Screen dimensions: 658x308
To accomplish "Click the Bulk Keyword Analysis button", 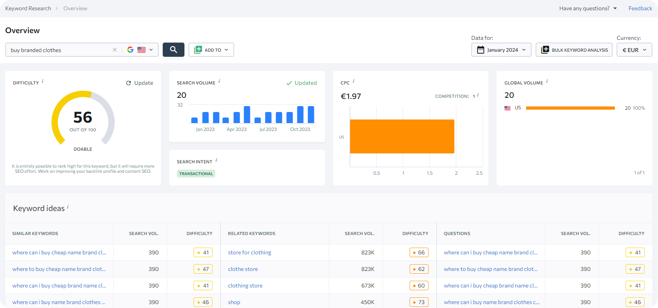I will [x=574, y=50].
